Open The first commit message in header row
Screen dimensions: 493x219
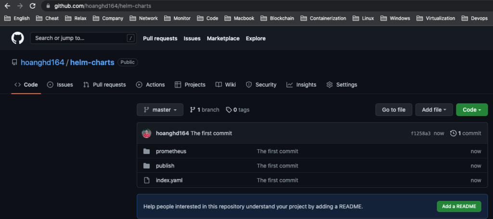211,133
